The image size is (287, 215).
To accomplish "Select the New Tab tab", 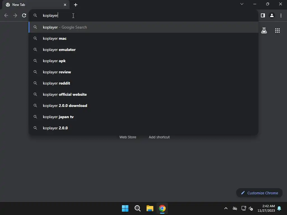I will click(36, 5).
